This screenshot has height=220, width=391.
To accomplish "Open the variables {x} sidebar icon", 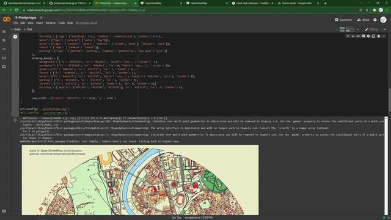I will 4,58.
